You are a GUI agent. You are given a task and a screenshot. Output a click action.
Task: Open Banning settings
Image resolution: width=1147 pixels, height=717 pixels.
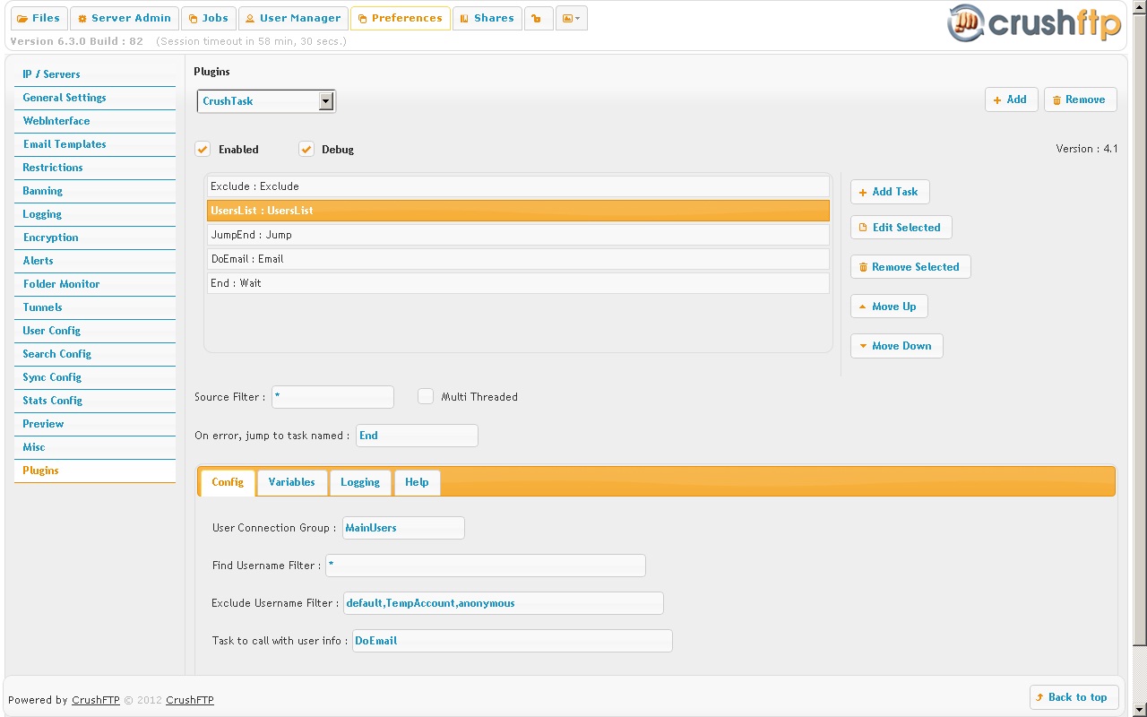pos(95,191)
